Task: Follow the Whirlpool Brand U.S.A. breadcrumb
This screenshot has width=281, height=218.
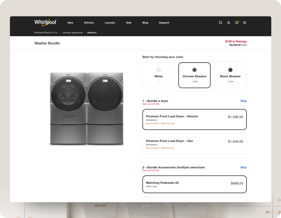Action: (x=46, y=32)
